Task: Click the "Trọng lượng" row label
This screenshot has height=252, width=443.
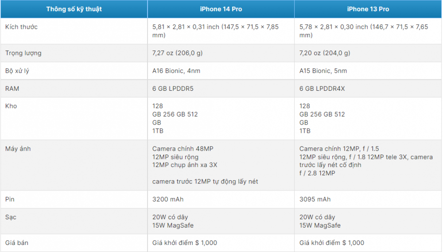Action: pos(23,53)
